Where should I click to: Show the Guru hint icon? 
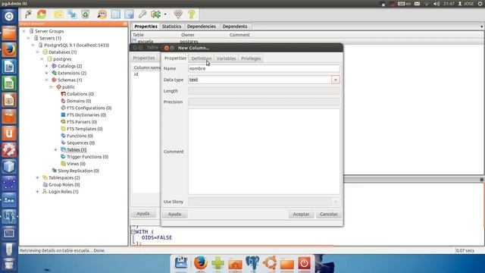point(178,14)
